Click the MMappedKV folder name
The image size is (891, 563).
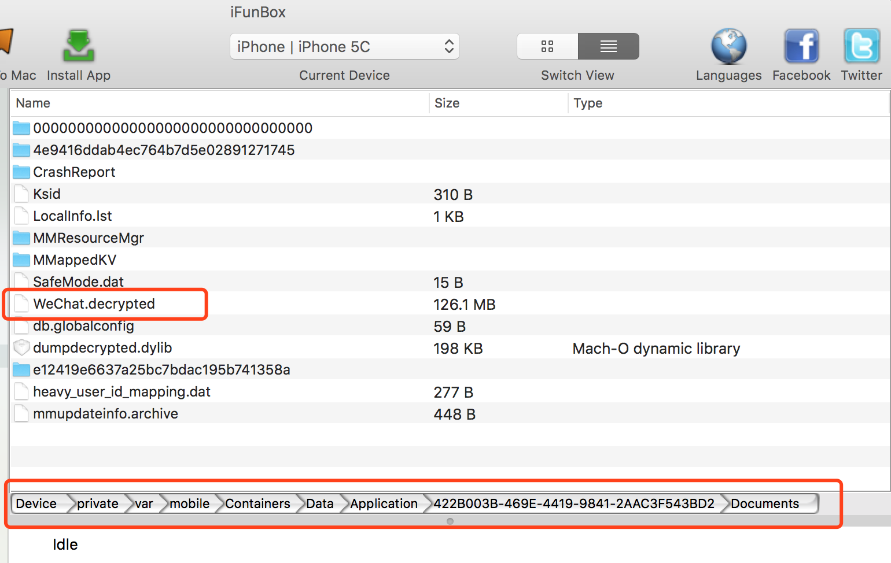pyautogui.click(x=75, y=260)
